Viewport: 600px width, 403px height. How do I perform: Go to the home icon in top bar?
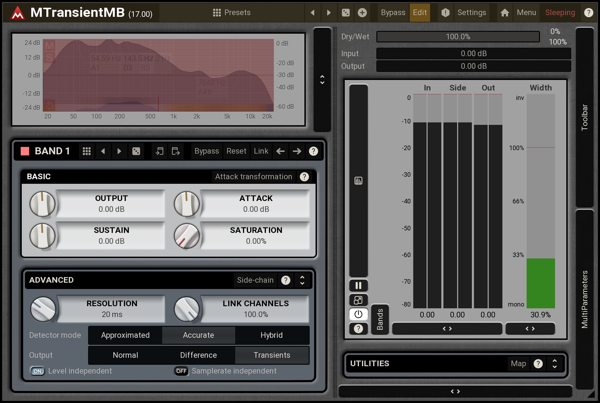pos(505,13)
